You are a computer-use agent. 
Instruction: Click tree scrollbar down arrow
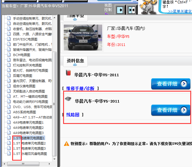(x=54, y=159)
